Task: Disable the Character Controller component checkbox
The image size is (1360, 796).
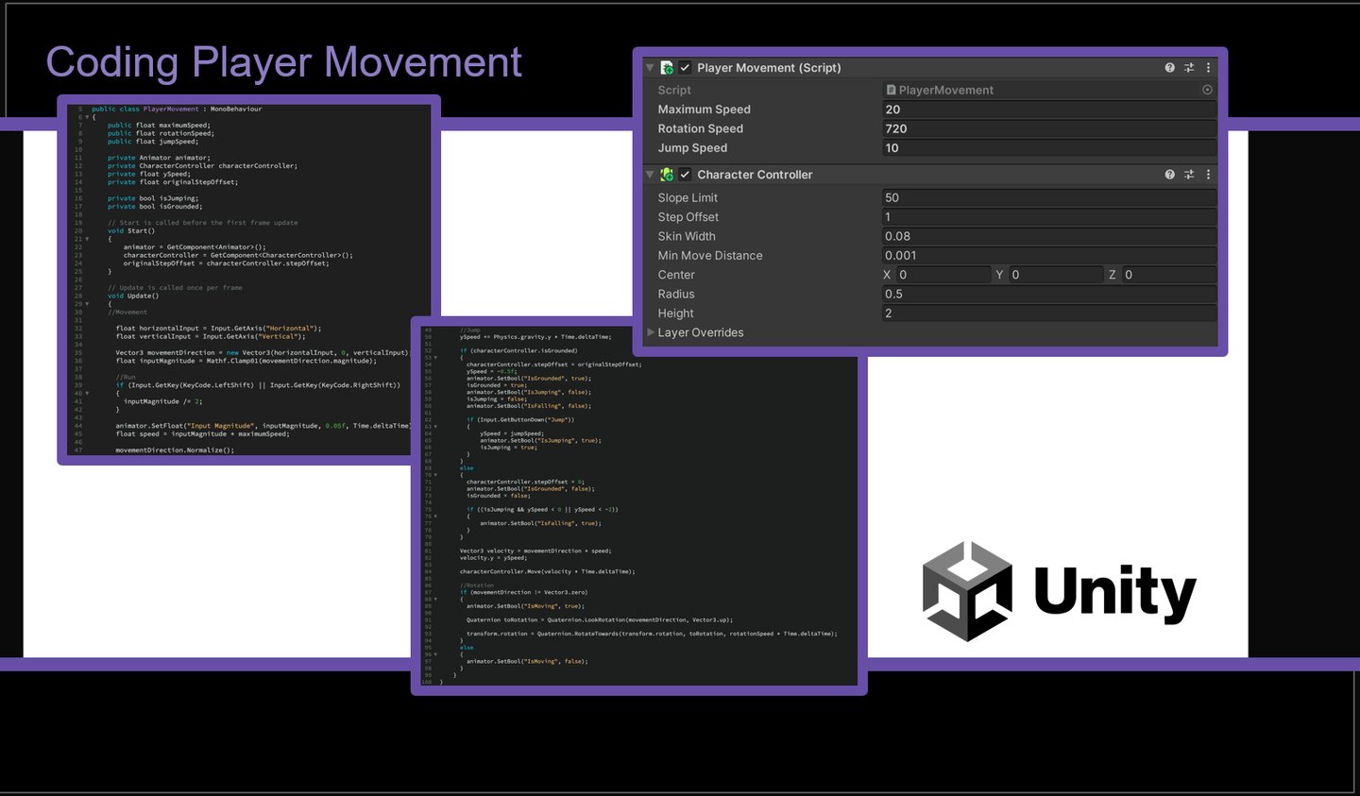Action: point(685,175)
